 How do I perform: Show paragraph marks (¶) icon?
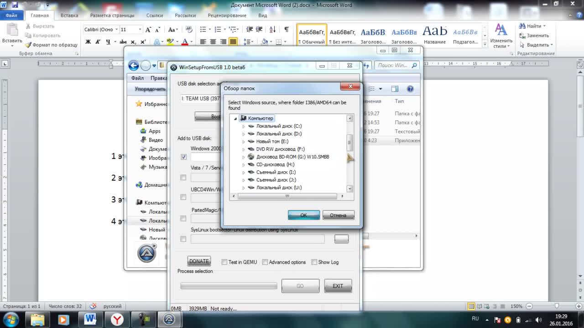(287, 30)
